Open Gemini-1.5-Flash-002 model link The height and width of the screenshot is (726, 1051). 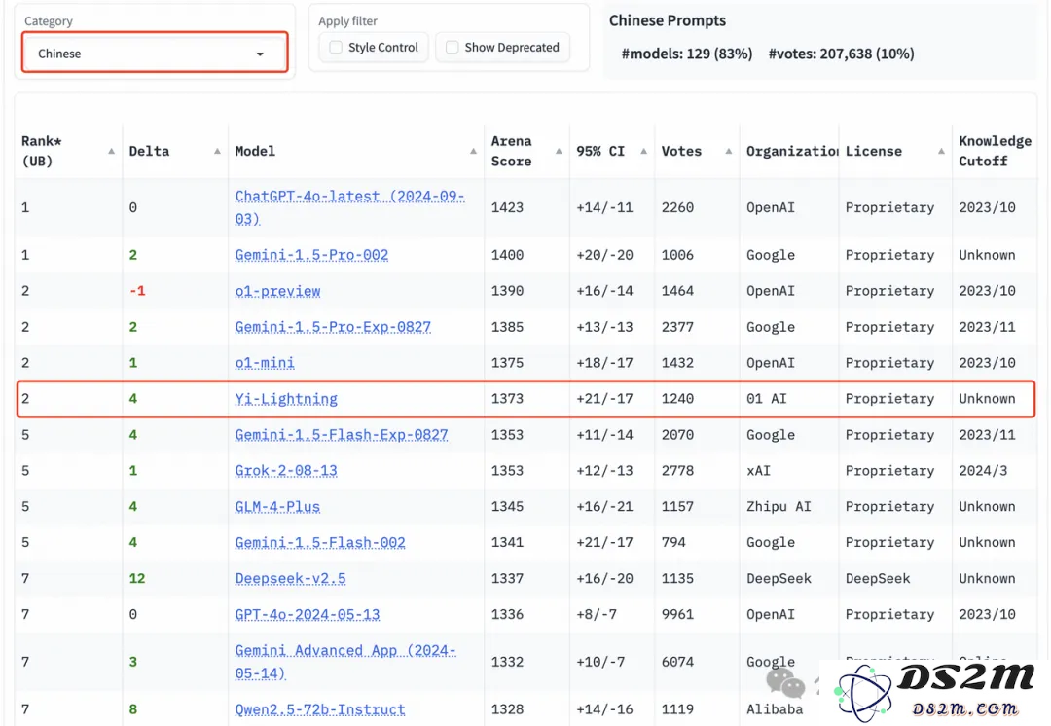(320, 542)
